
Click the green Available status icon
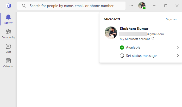(122, 48)
